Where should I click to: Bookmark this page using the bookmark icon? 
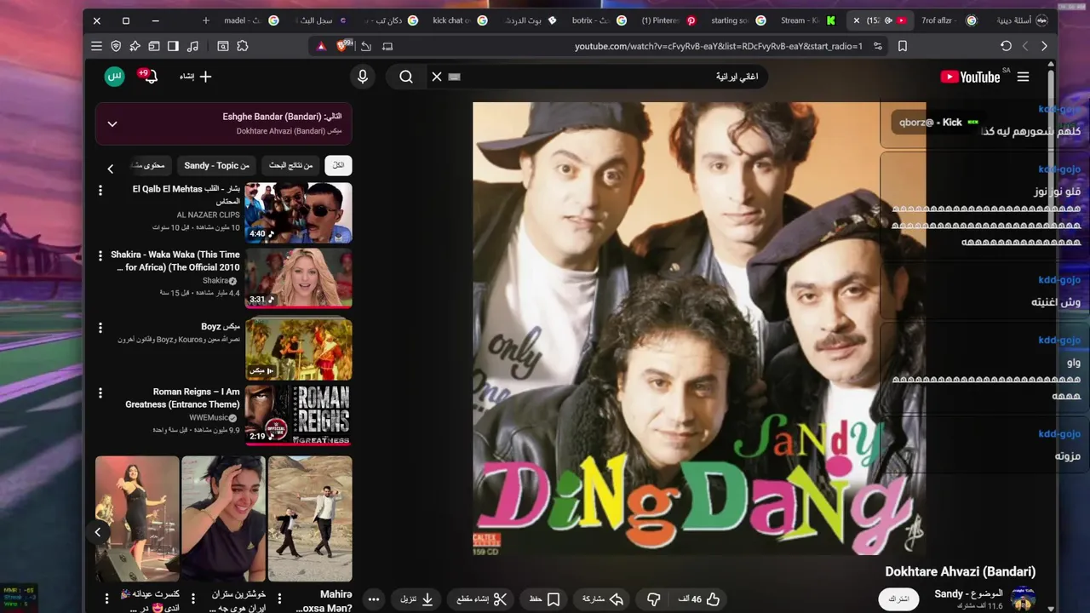(x=903, y=46)
